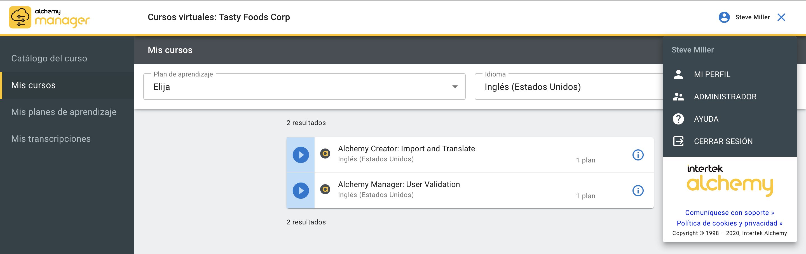Click the user avatar icon beside Steve Miller

(724, 17)
